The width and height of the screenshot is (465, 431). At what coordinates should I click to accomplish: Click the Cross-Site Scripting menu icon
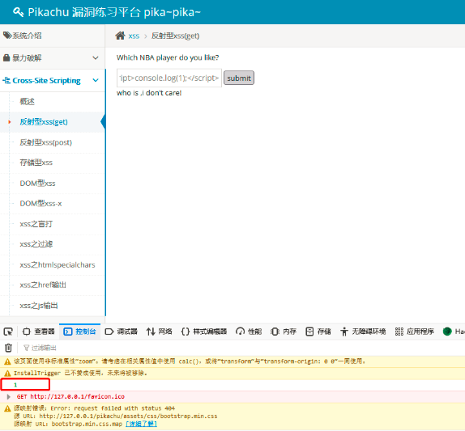(6, 80)
